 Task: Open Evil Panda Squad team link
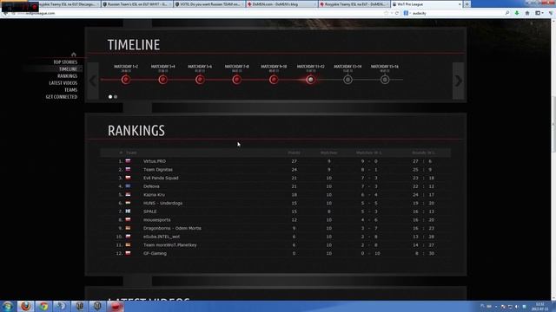click(161, 178)
